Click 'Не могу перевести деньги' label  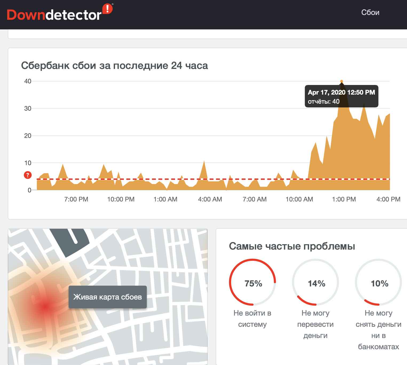tap(315, 324)
